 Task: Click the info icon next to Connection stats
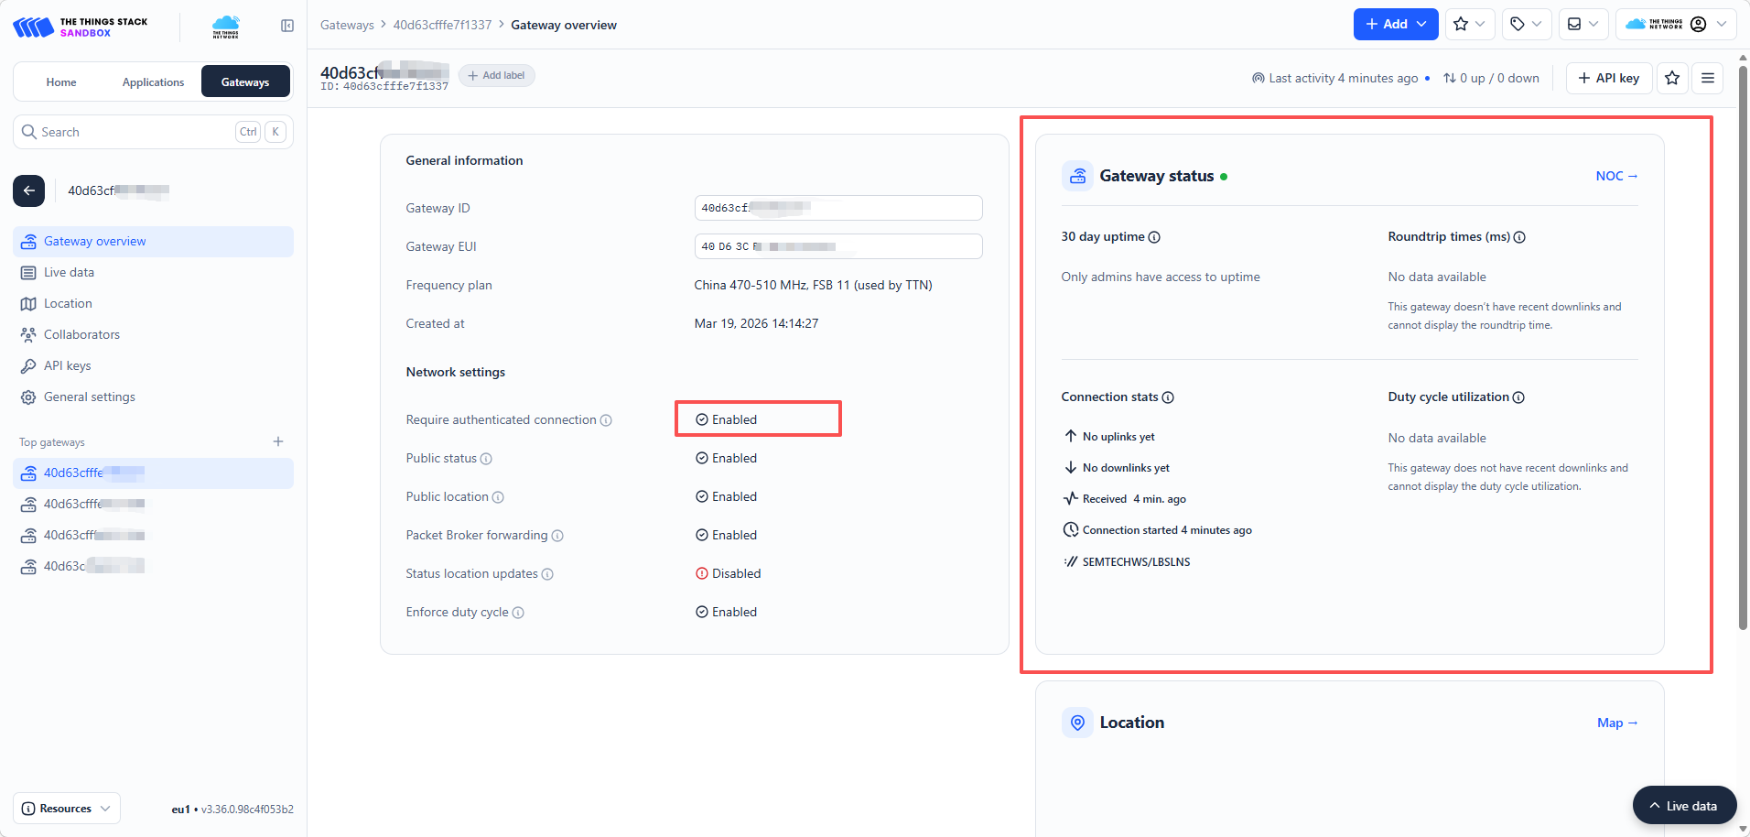click(x=1168, y=397)
